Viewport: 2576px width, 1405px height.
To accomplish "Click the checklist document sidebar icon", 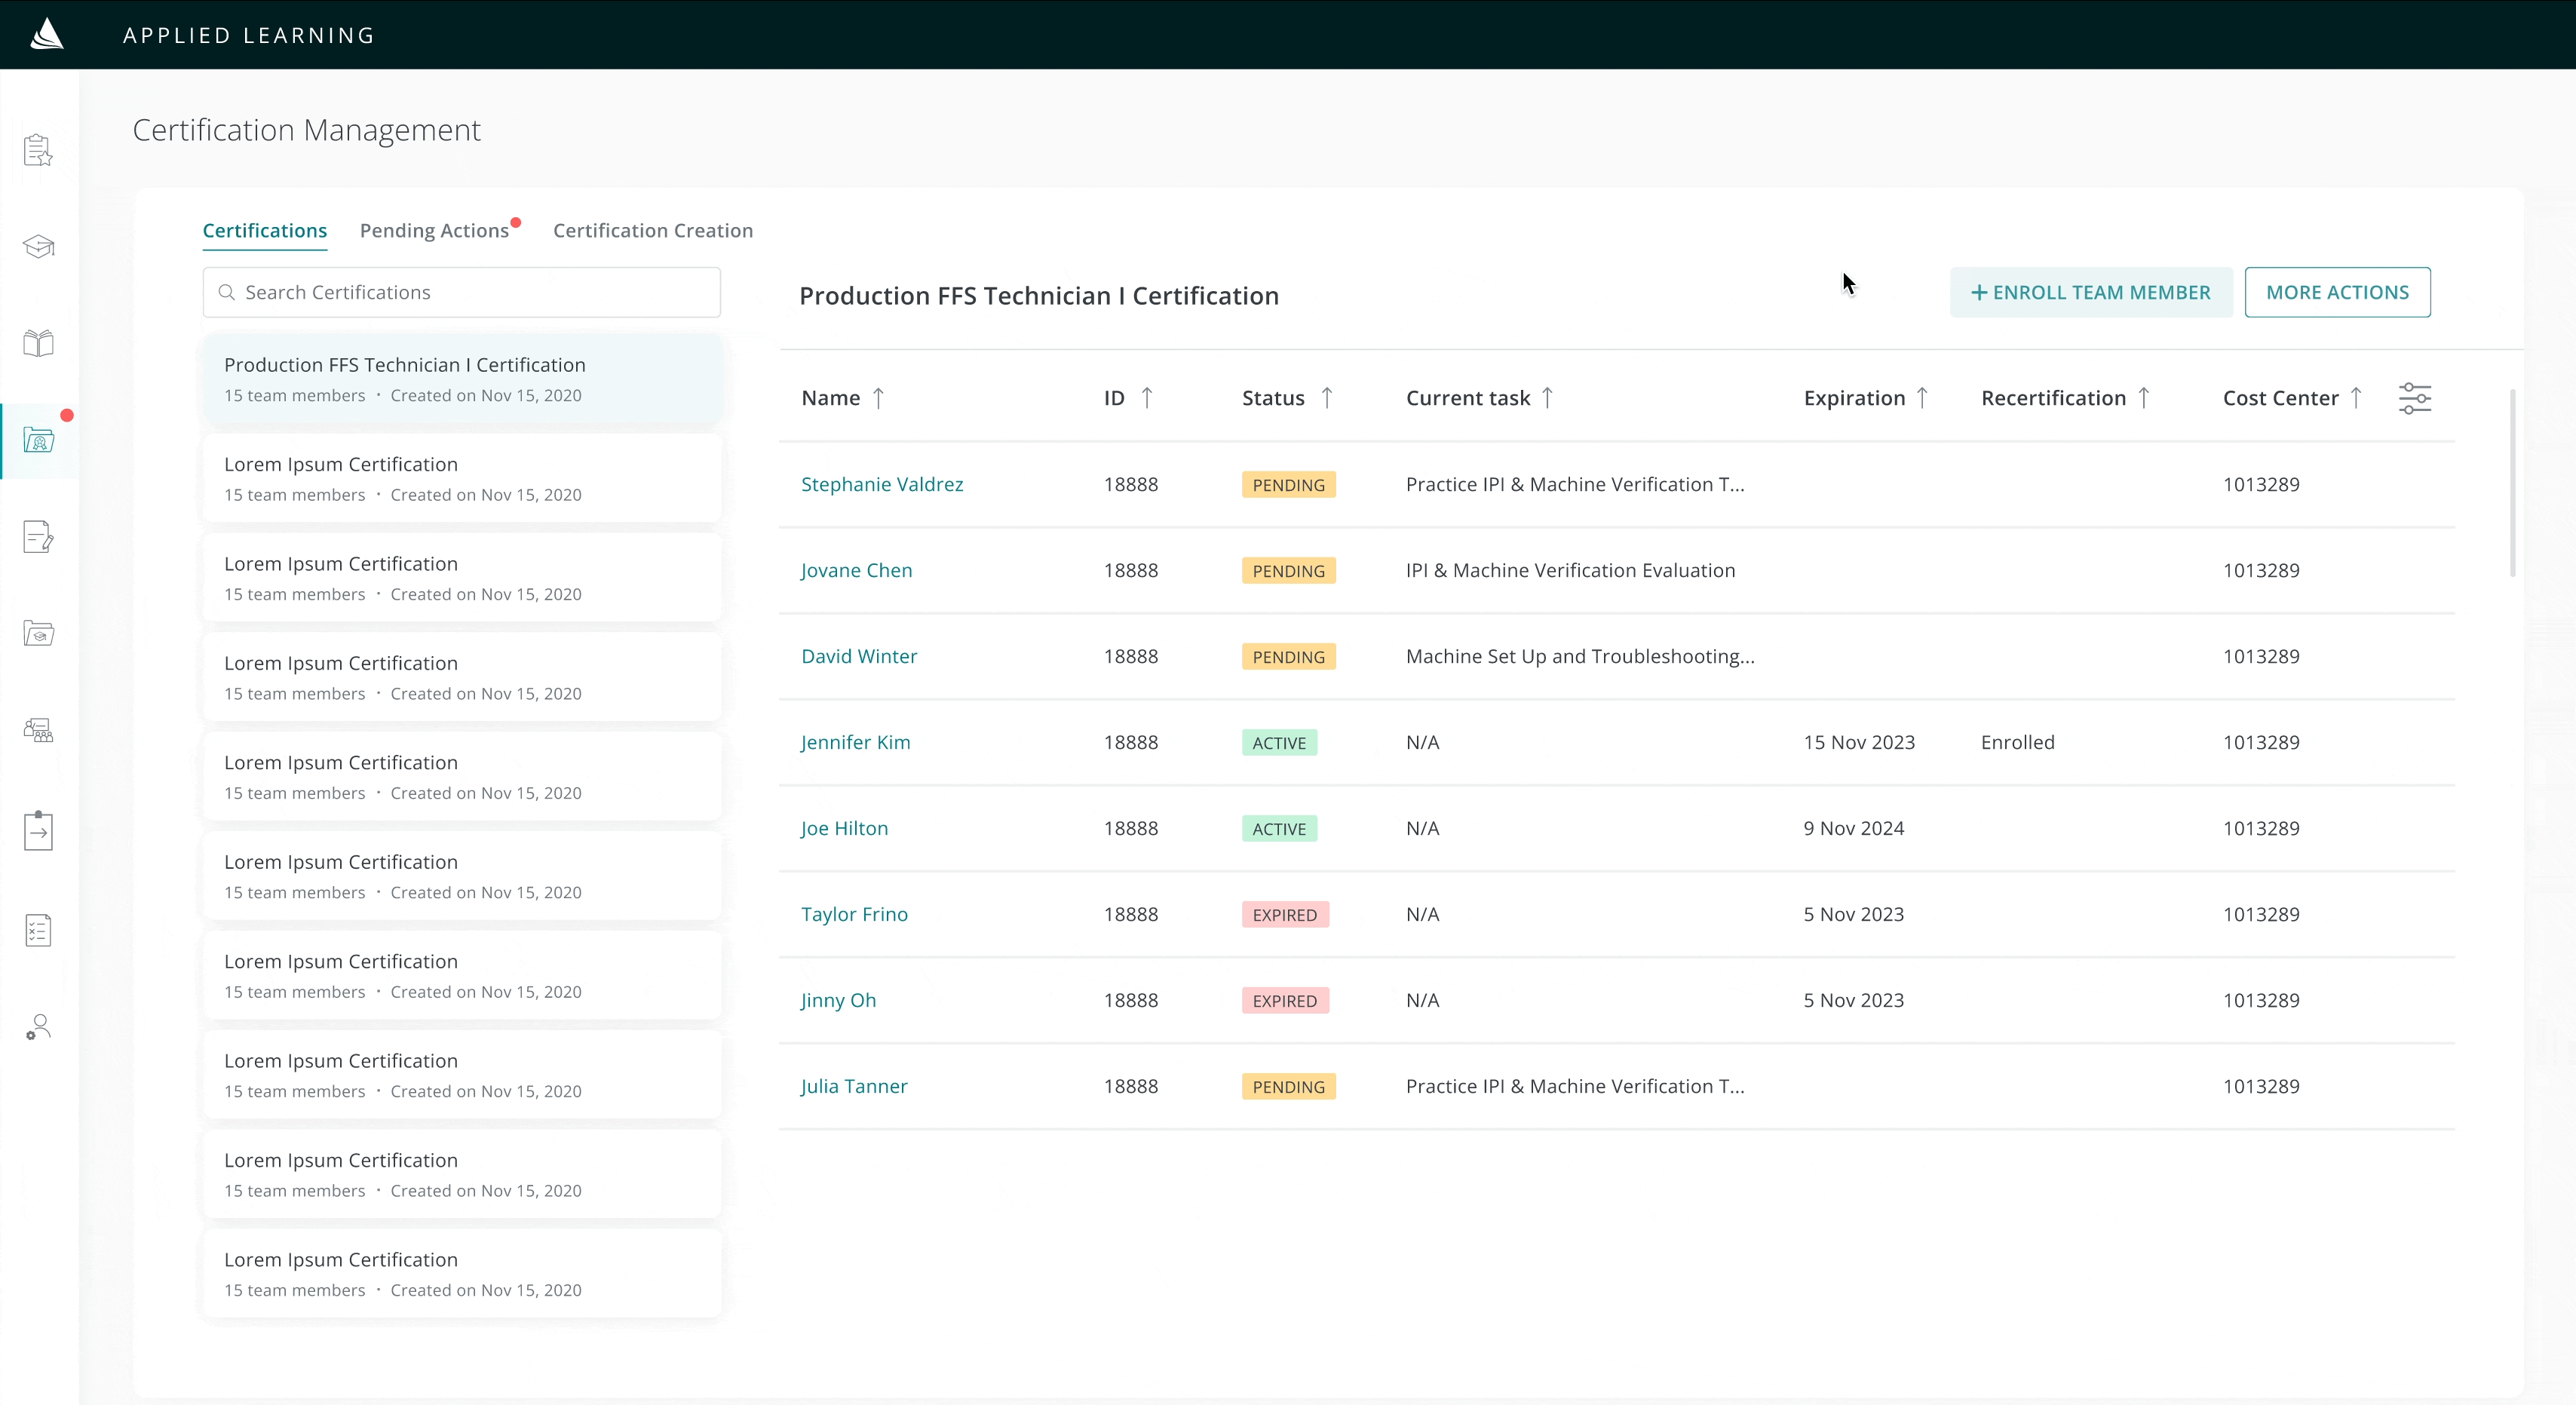I will (38, 930).
